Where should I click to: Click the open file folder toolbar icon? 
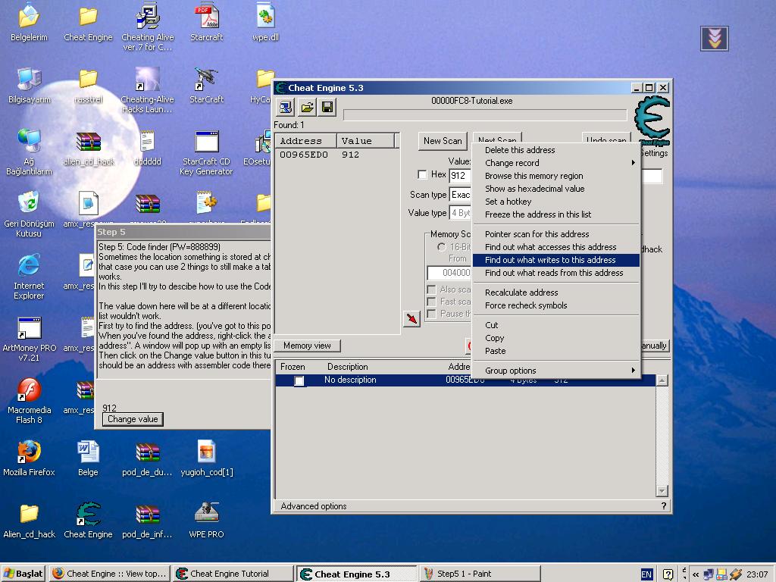tap(307, 107)
